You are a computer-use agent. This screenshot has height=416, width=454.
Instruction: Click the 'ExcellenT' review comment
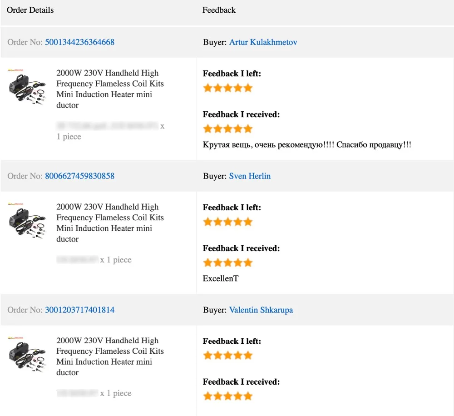[x=221, y=278]
